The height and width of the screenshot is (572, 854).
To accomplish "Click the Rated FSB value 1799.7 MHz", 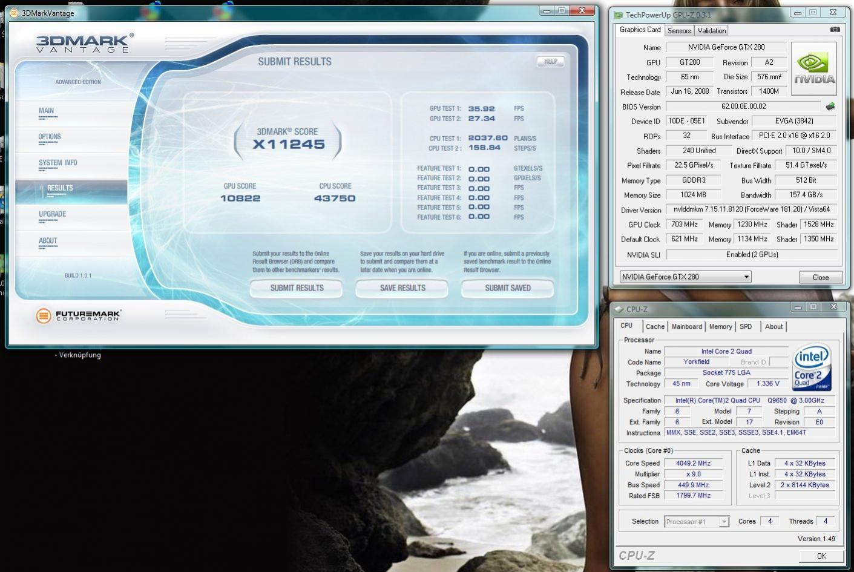I will tap(694, 496).
